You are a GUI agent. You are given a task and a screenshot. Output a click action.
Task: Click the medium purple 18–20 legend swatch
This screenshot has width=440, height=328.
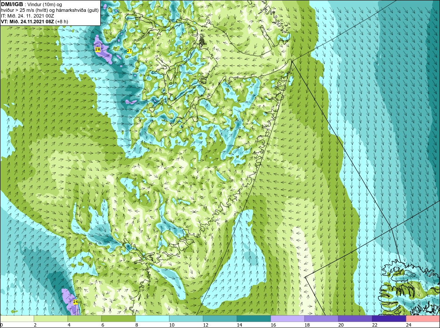pyautogui.click(x=321, y=319)
